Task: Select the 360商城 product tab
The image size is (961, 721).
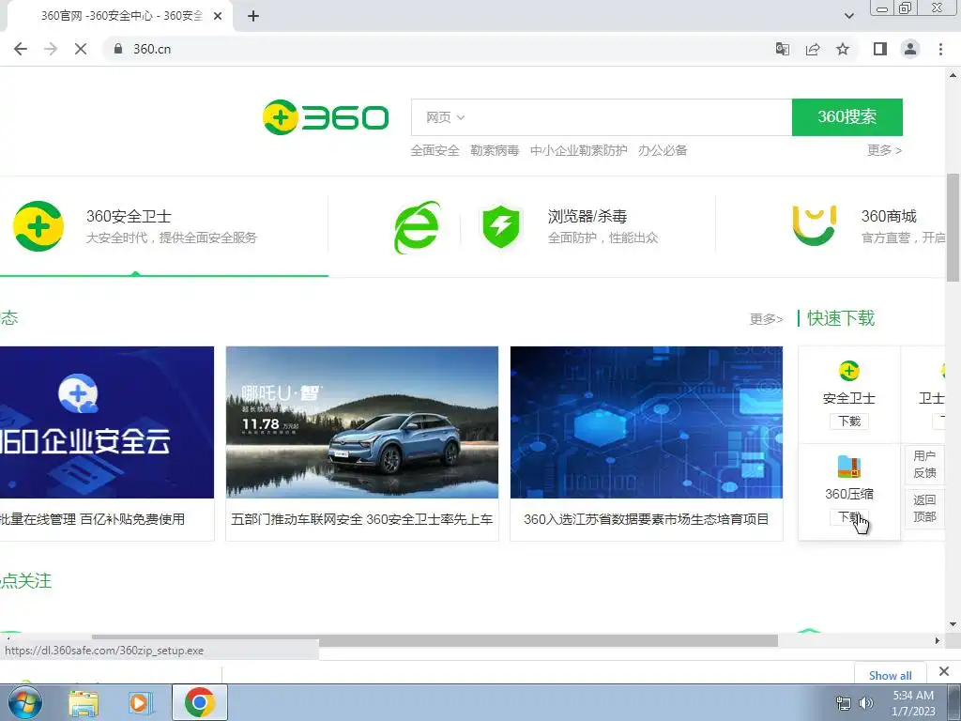Action: (x=831, y=226)
